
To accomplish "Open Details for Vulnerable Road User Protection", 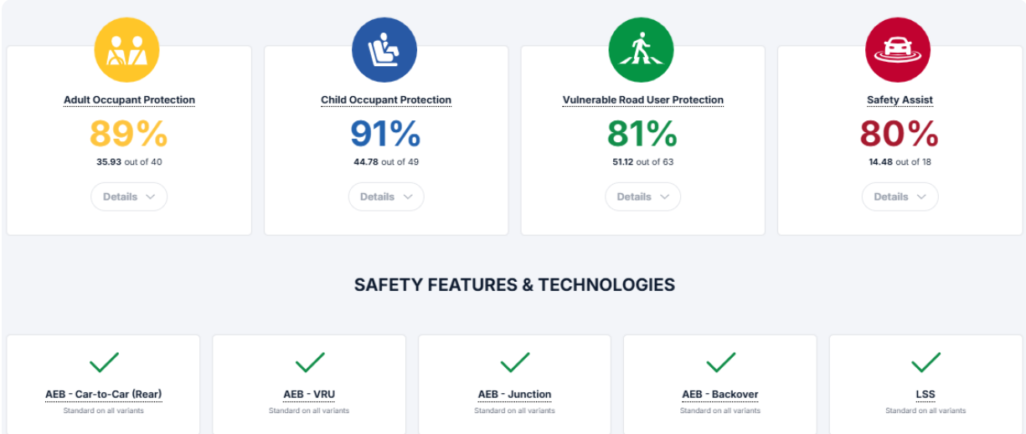I will (642, 197).
